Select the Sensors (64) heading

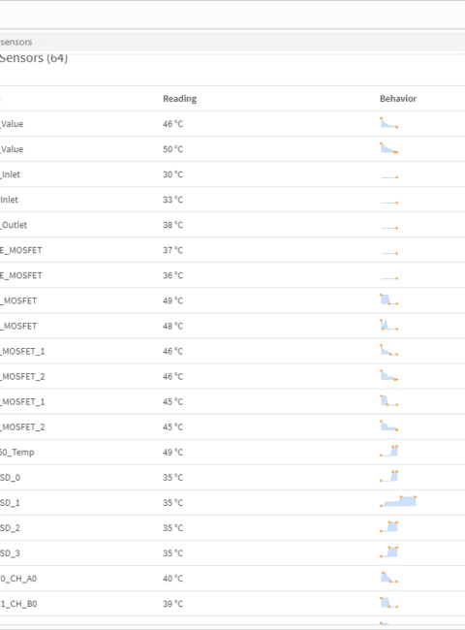coord(34,59)
